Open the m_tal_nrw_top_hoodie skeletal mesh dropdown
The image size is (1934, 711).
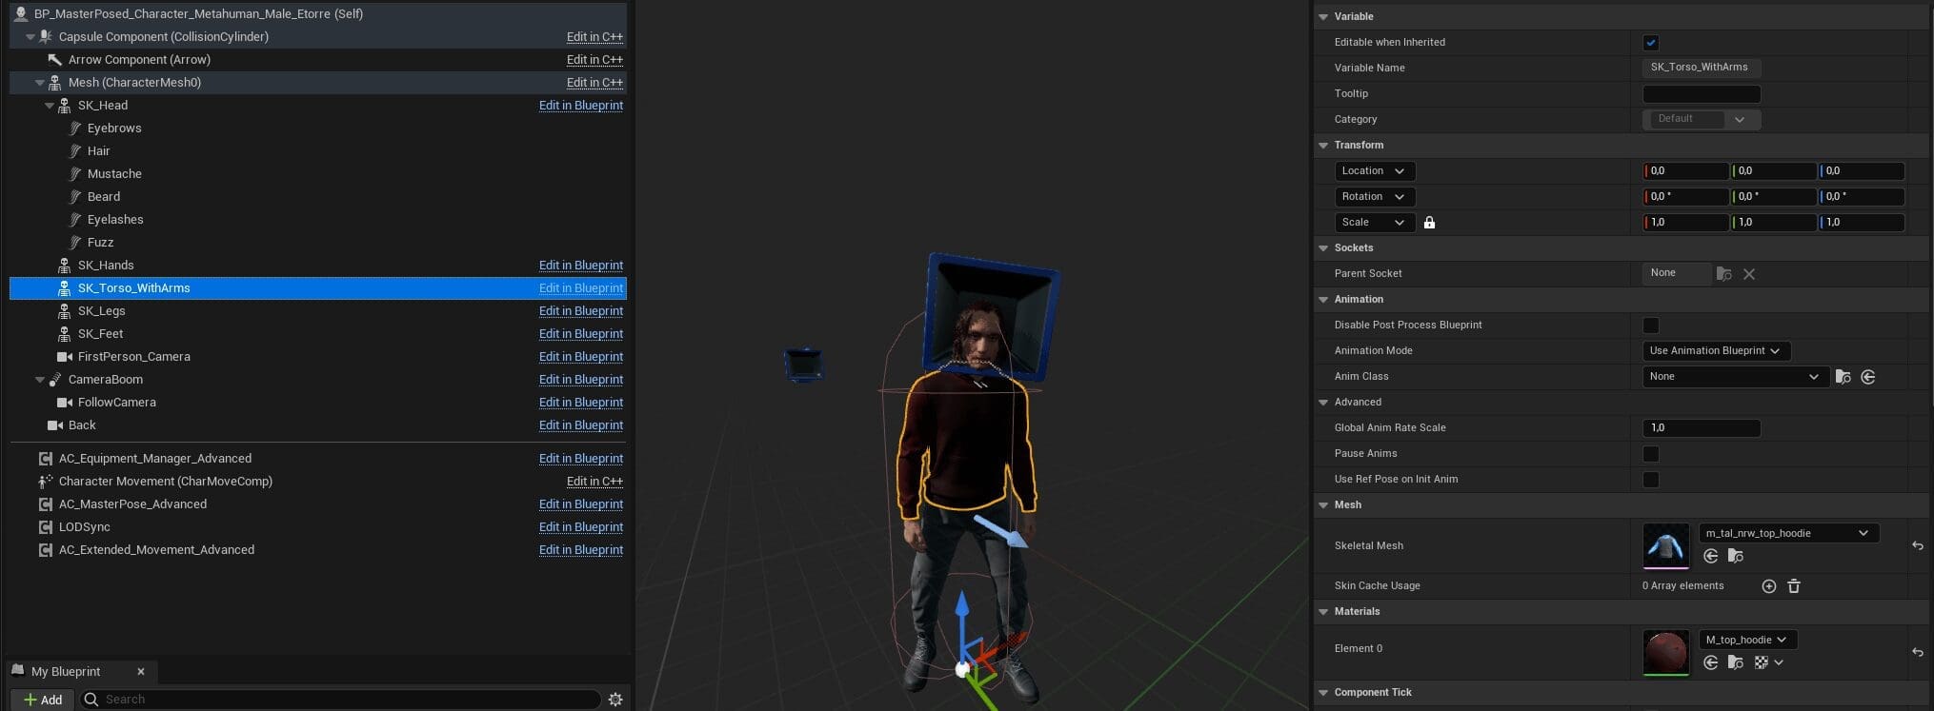click(1788, 533)
